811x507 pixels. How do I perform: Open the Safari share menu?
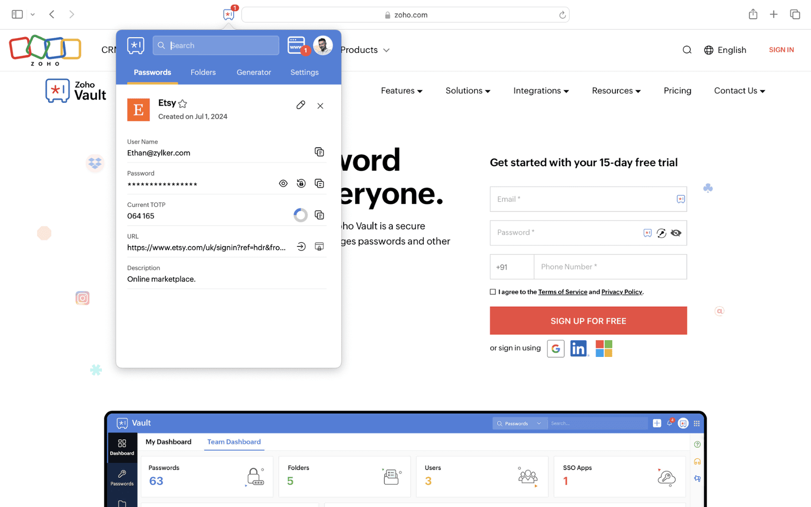753,14
